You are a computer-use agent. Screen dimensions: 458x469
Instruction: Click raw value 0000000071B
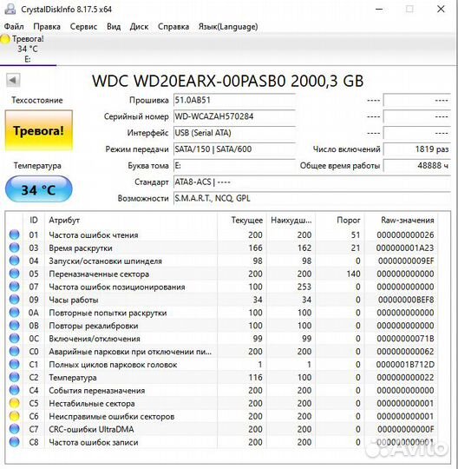coord(405,339)
